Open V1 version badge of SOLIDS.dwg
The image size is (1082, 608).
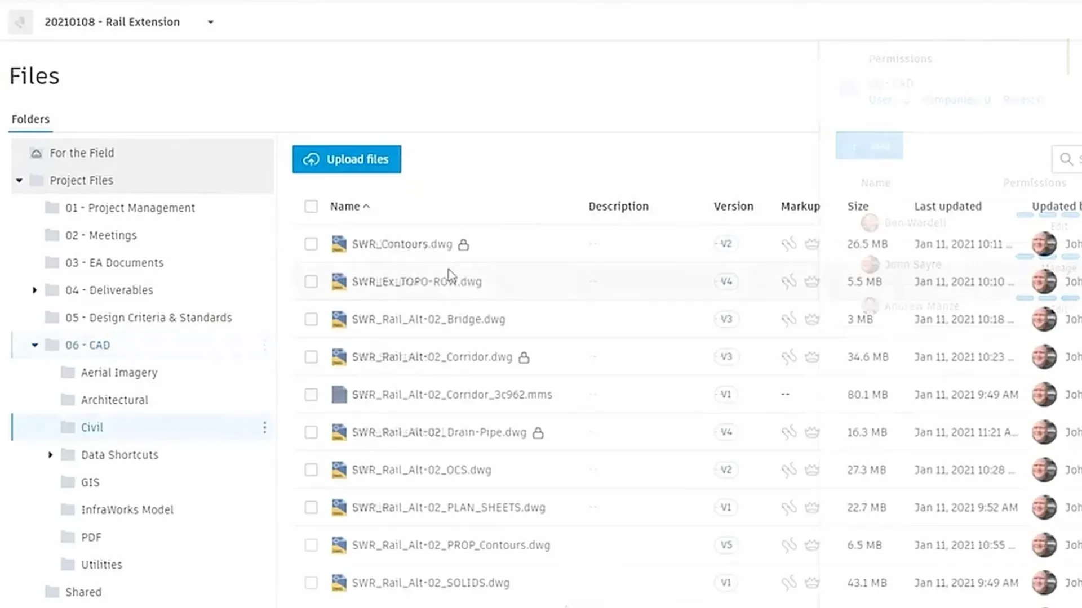click(x=726, y=583)
